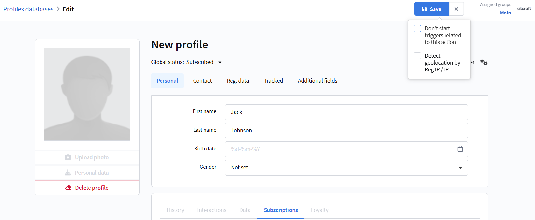Click the "Edit" breadcrumb text
Image resolution: width=535 pixels, height=220 pixels.
click(x=68, y=9)
